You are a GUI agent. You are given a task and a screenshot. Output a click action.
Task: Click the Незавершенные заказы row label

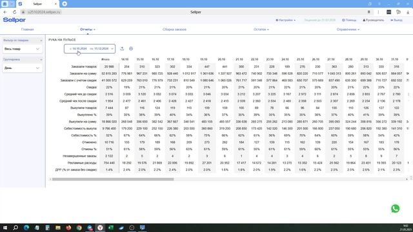tap(80, 156)
